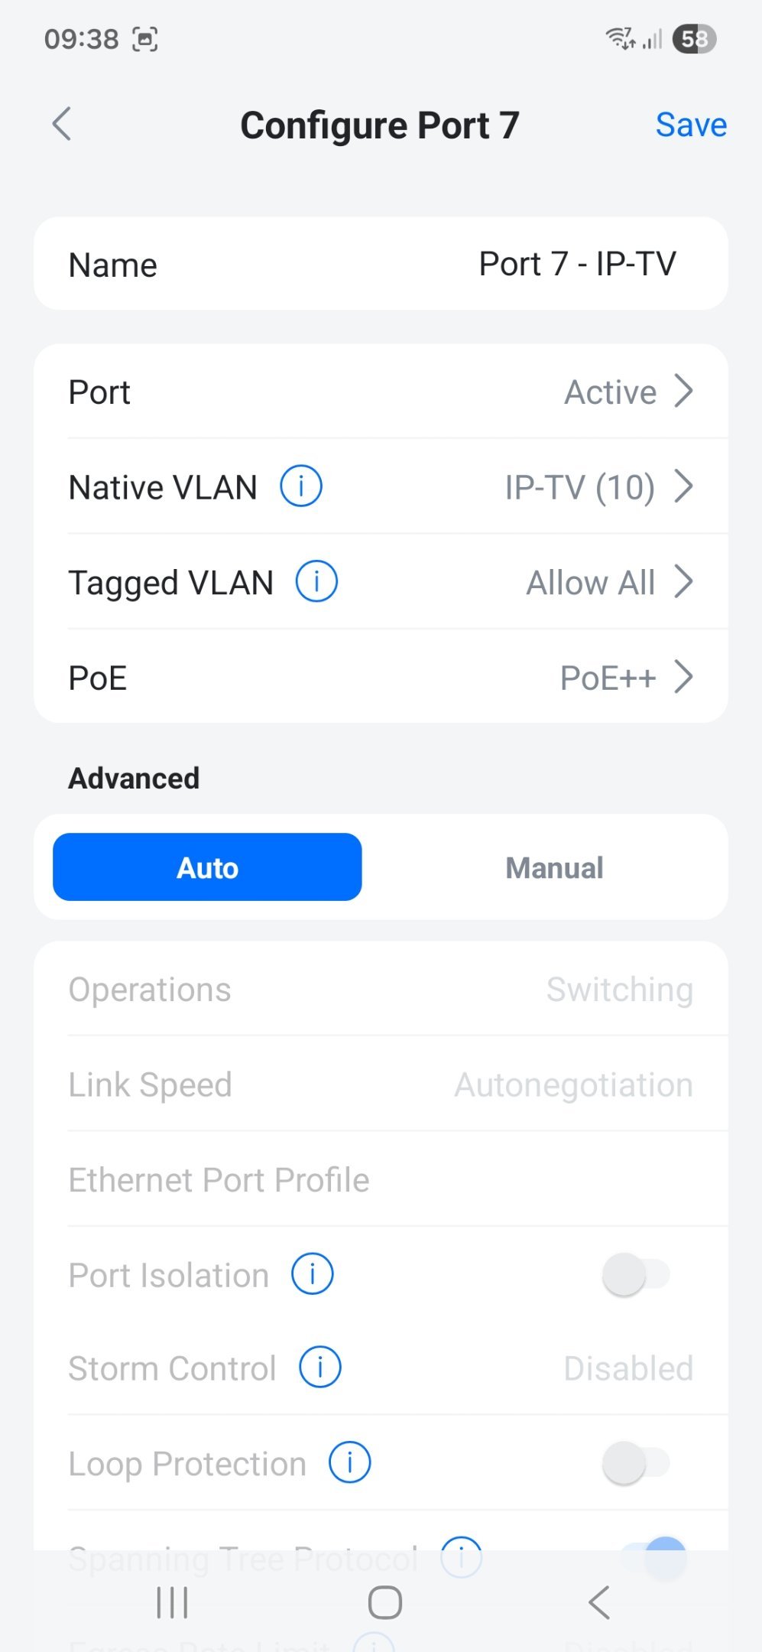
Task: Toggle the Spanning Tree Protocol switch
Action: 653,1556
